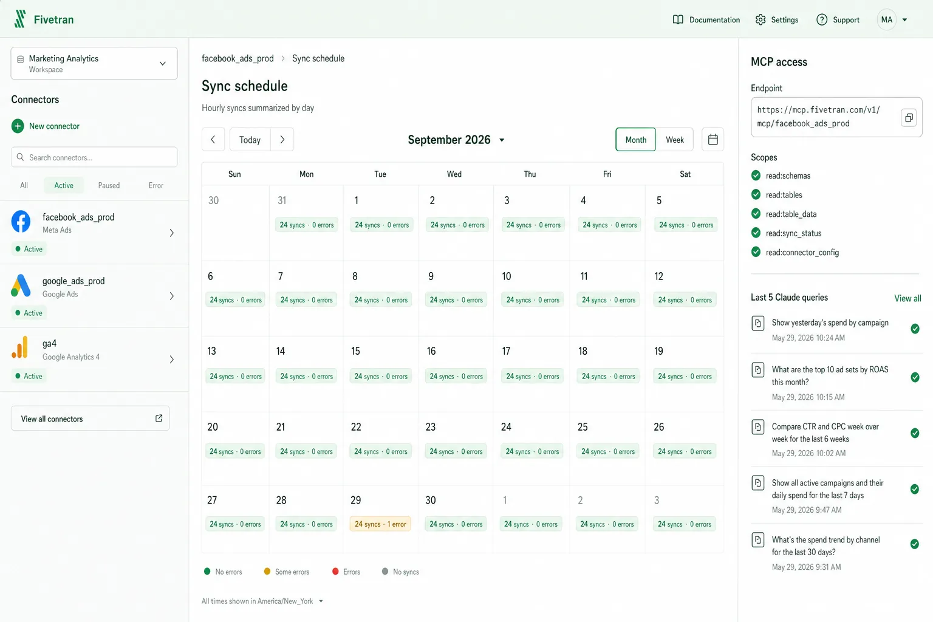Click document icon for active campaigns query
Viewport: 933px width, 622px height.
point(758,484)
